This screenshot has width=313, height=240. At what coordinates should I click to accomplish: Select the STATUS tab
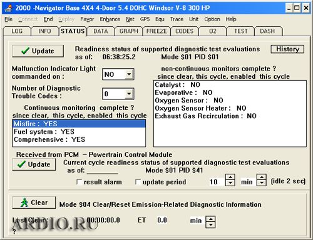(x=73, y=31)
